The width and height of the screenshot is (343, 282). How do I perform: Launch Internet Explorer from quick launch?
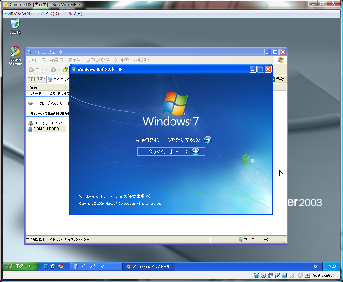pos(45,266)
